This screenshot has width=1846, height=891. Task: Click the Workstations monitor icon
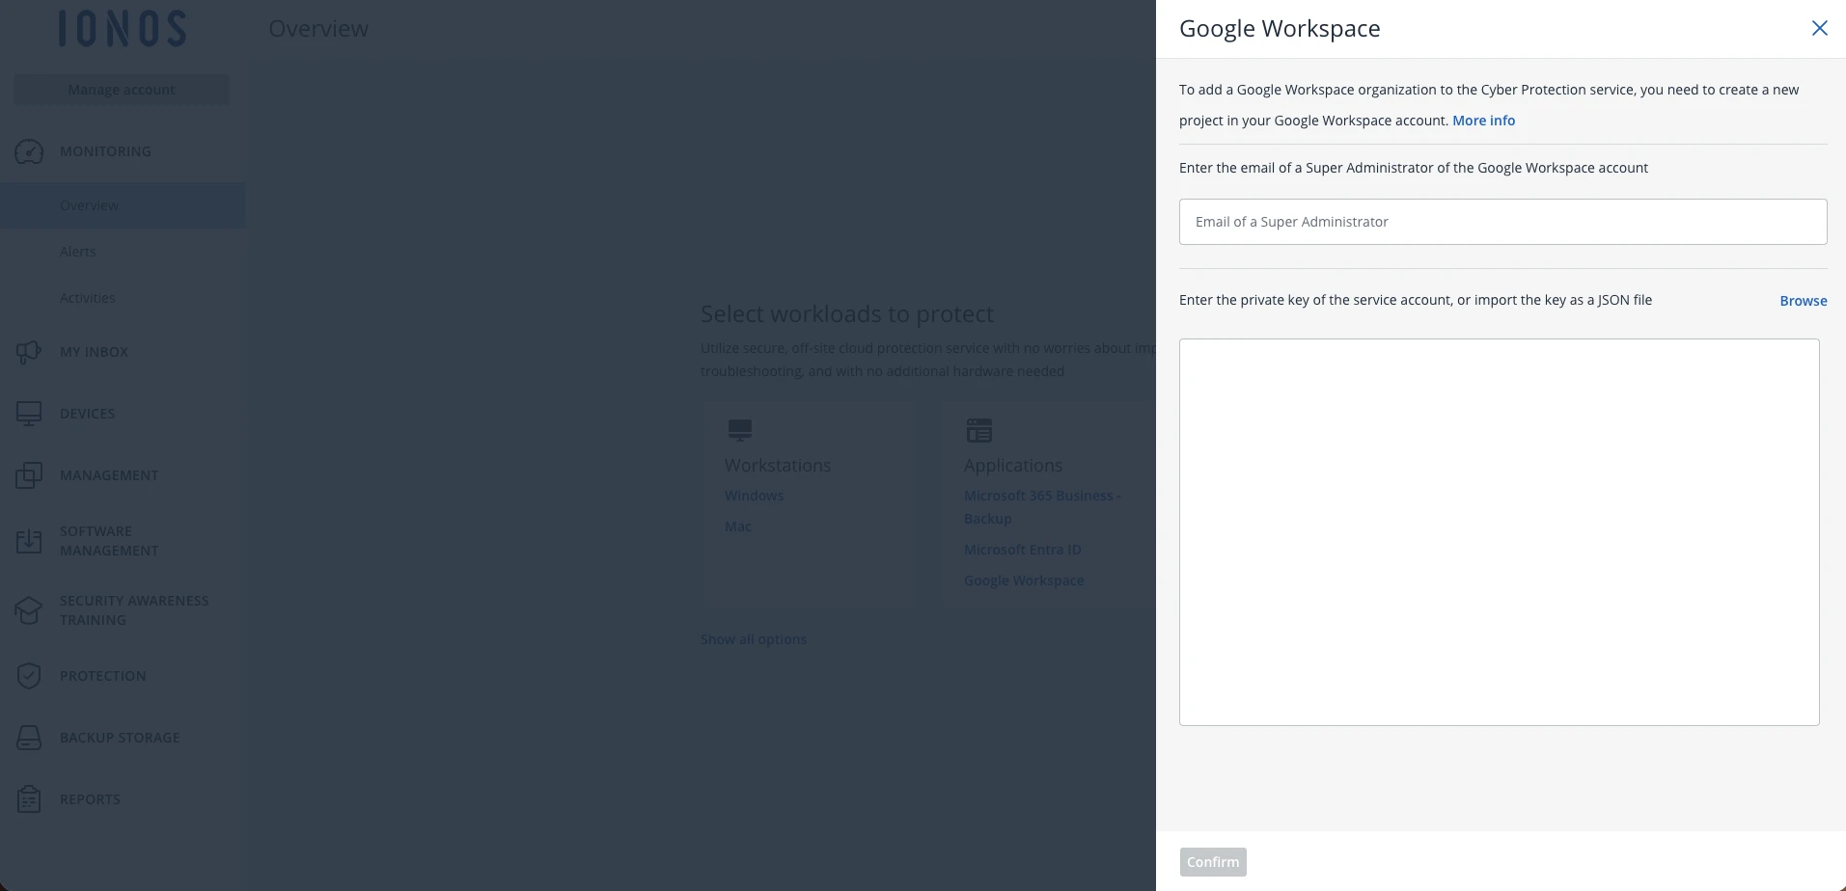pyautogui.click(x=740, y=430)
